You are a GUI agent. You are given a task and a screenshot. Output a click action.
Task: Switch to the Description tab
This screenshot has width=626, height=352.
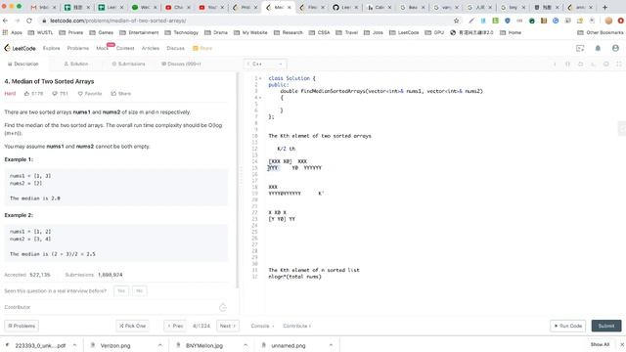[x=23, y=64]
